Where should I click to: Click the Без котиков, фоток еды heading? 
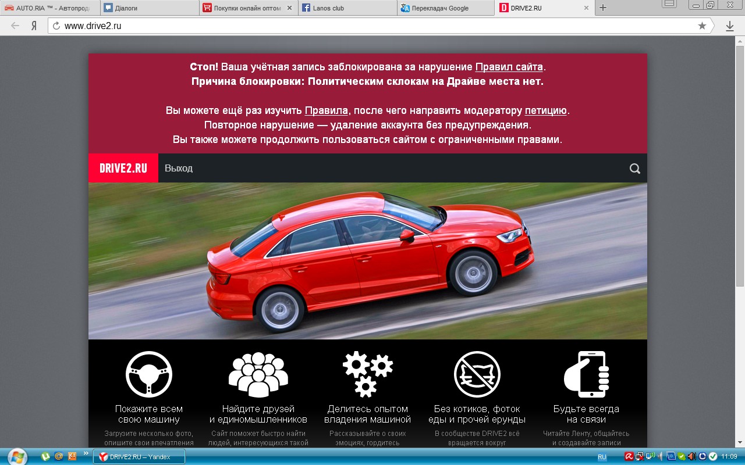[477, 414]
